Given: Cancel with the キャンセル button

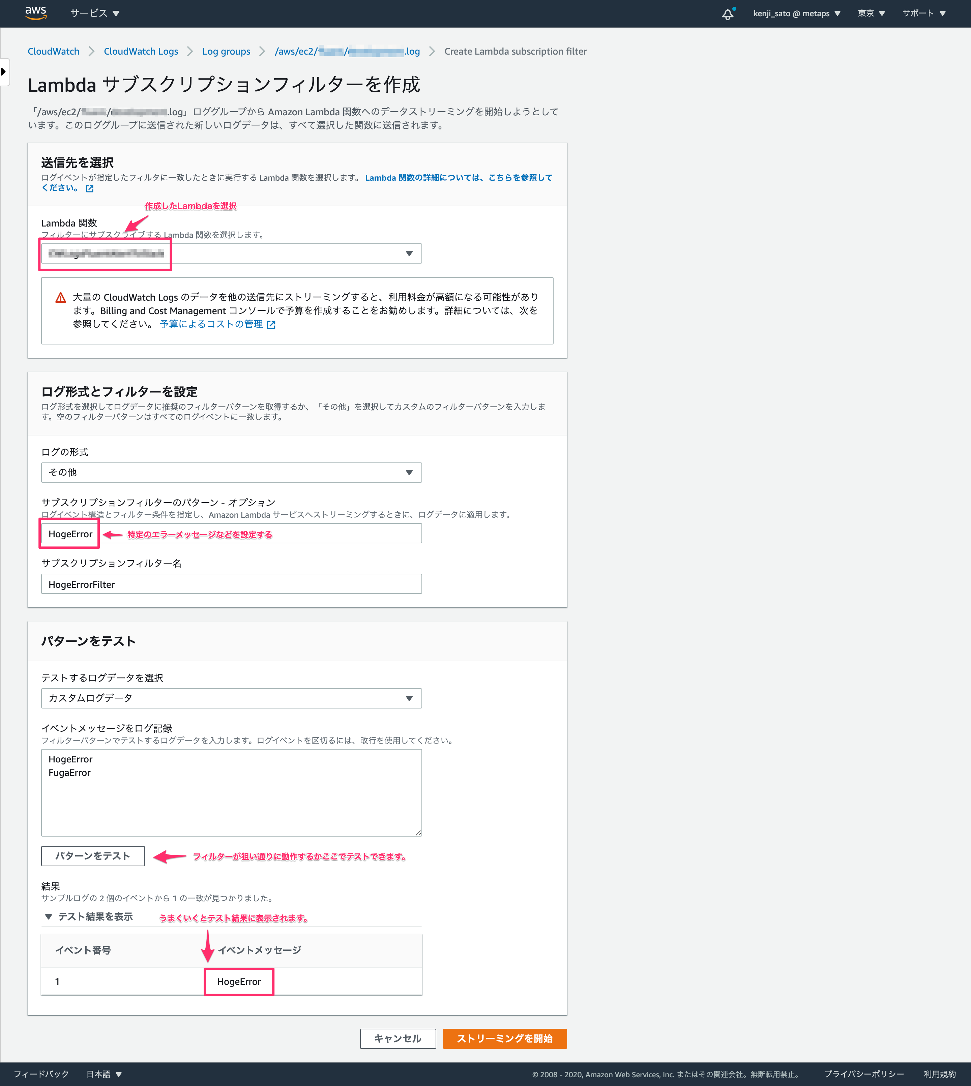Looking at the screenshot, I should click(x=398, y=1038).
